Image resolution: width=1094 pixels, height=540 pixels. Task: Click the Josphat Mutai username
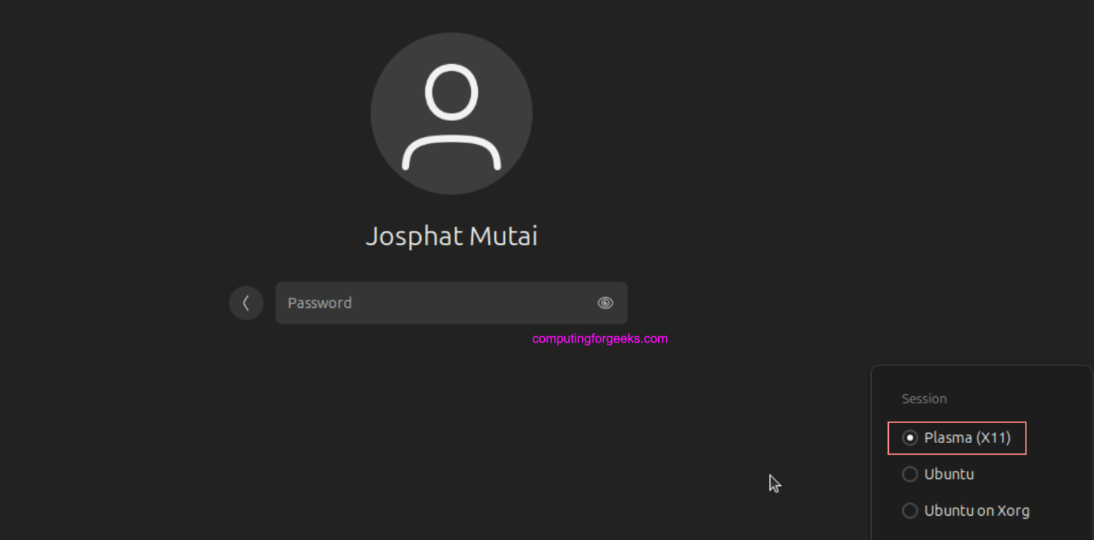[x=451, y=236]
